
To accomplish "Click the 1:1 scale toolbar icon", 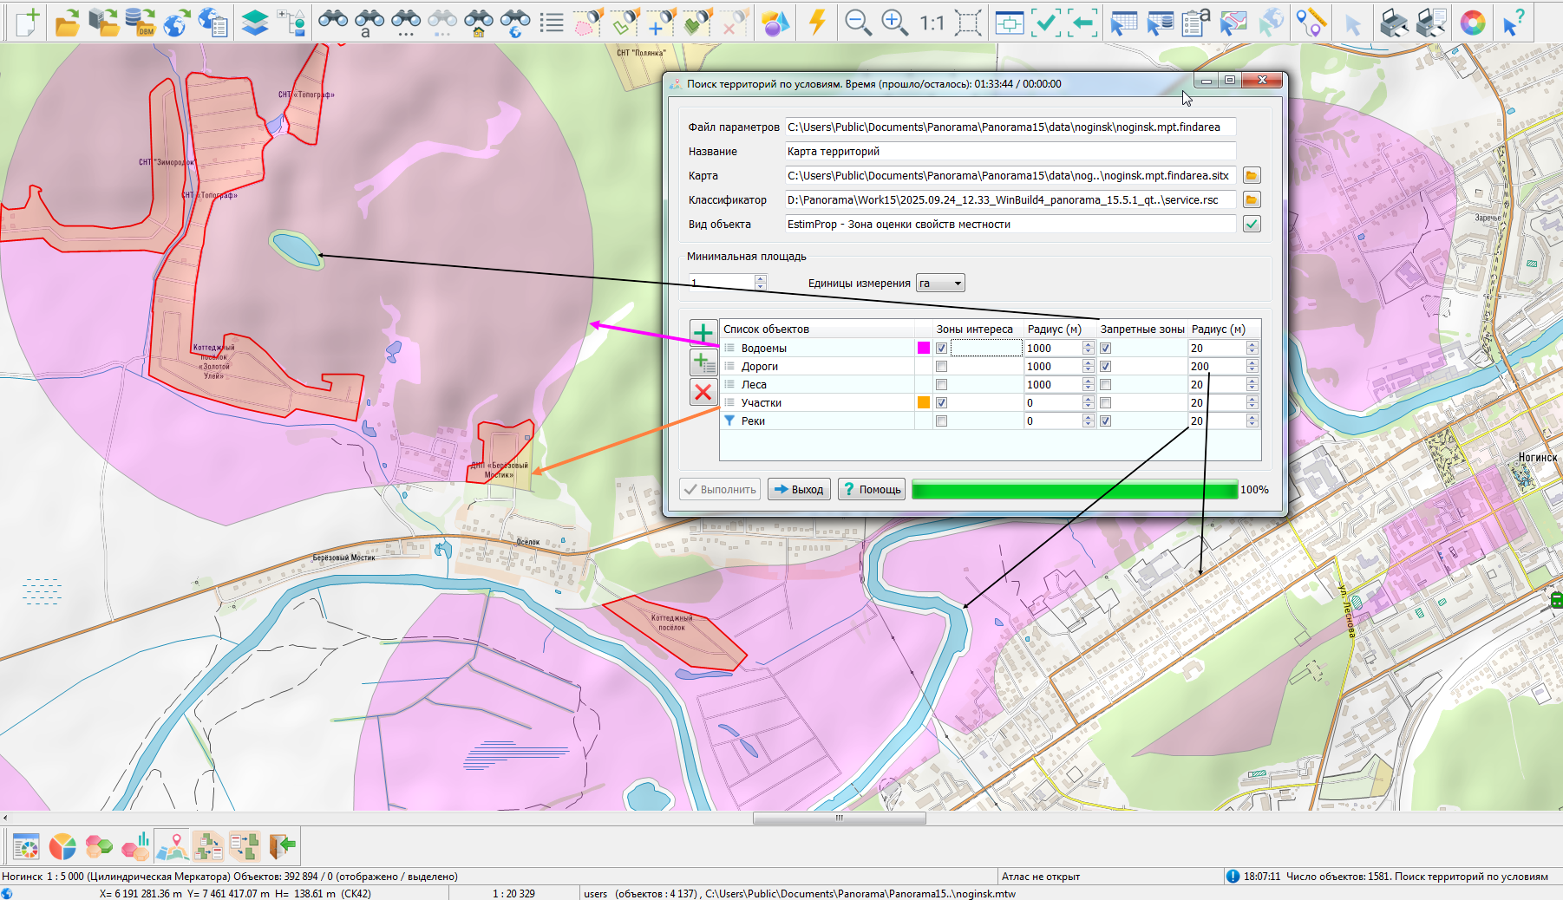I will pyautogui.click(x=932, y=23).
